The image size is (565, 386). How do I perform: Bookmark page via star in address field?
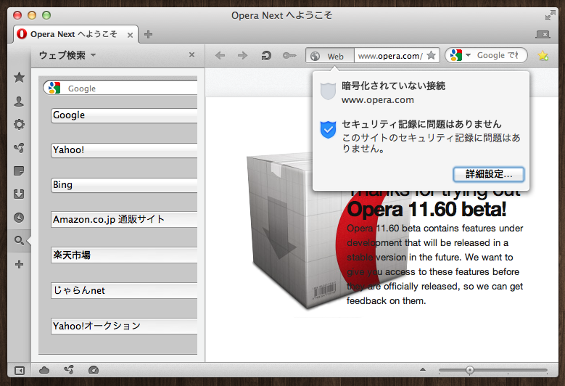pyautogui.click(x=432, y=55)
